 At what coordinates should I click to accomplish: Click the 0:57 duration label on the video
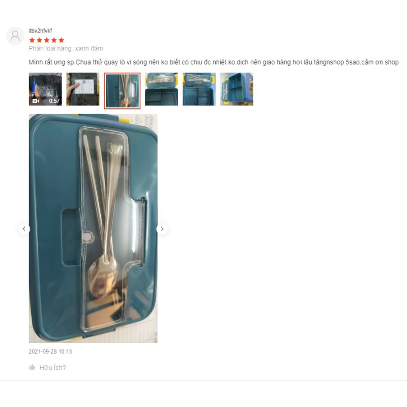pos(54,101)
